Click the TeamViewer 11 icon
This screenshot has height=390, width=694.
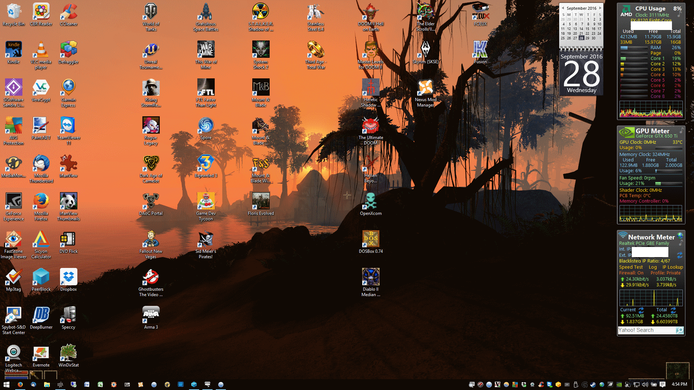pyautogui.click(x=68, y=131)
